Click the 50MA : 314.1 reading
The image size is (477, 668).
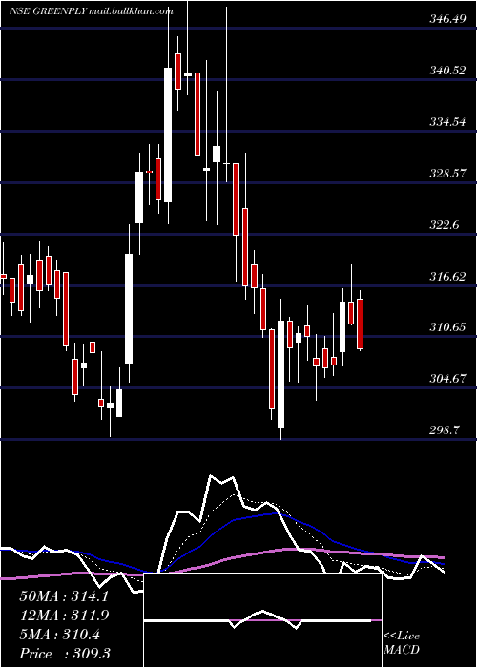tap(64, 596)
